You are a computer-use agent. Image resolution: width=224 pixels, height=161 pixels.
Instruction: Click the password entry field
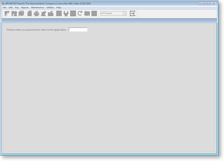point(78,30)
